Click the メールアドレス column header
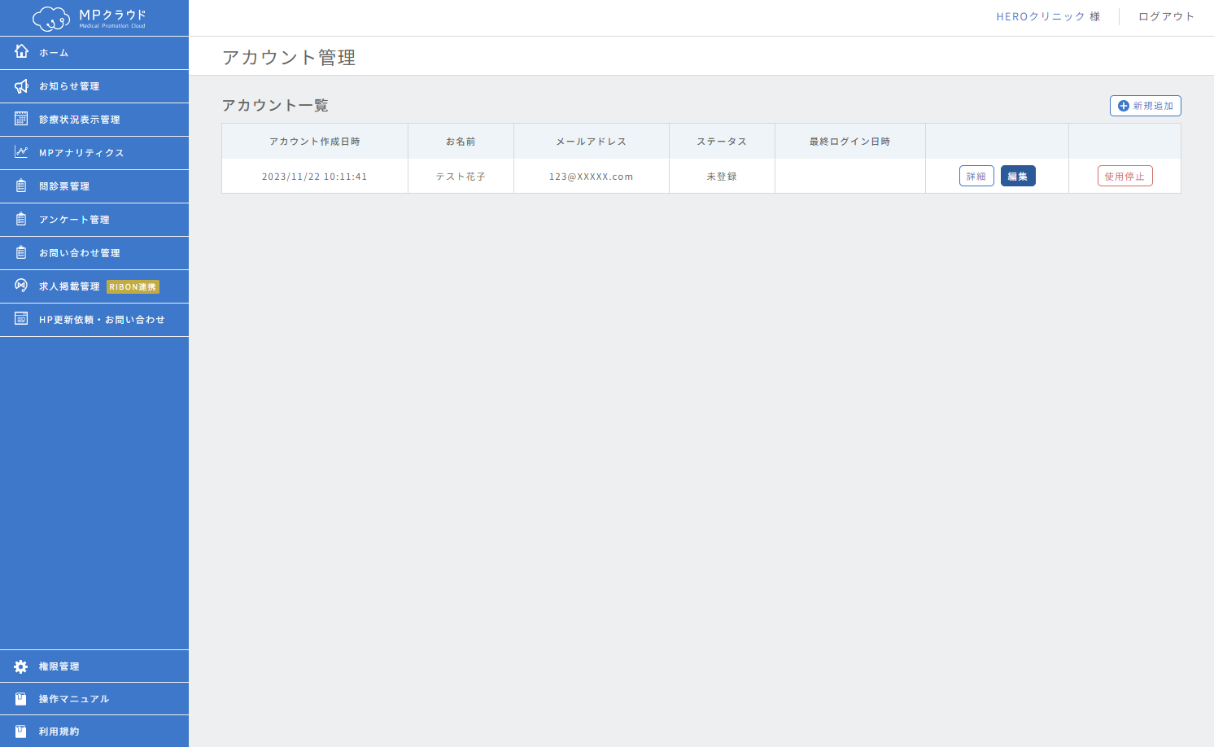The width and height of the screenshot is (1214, 747). [x=592, y=142]
